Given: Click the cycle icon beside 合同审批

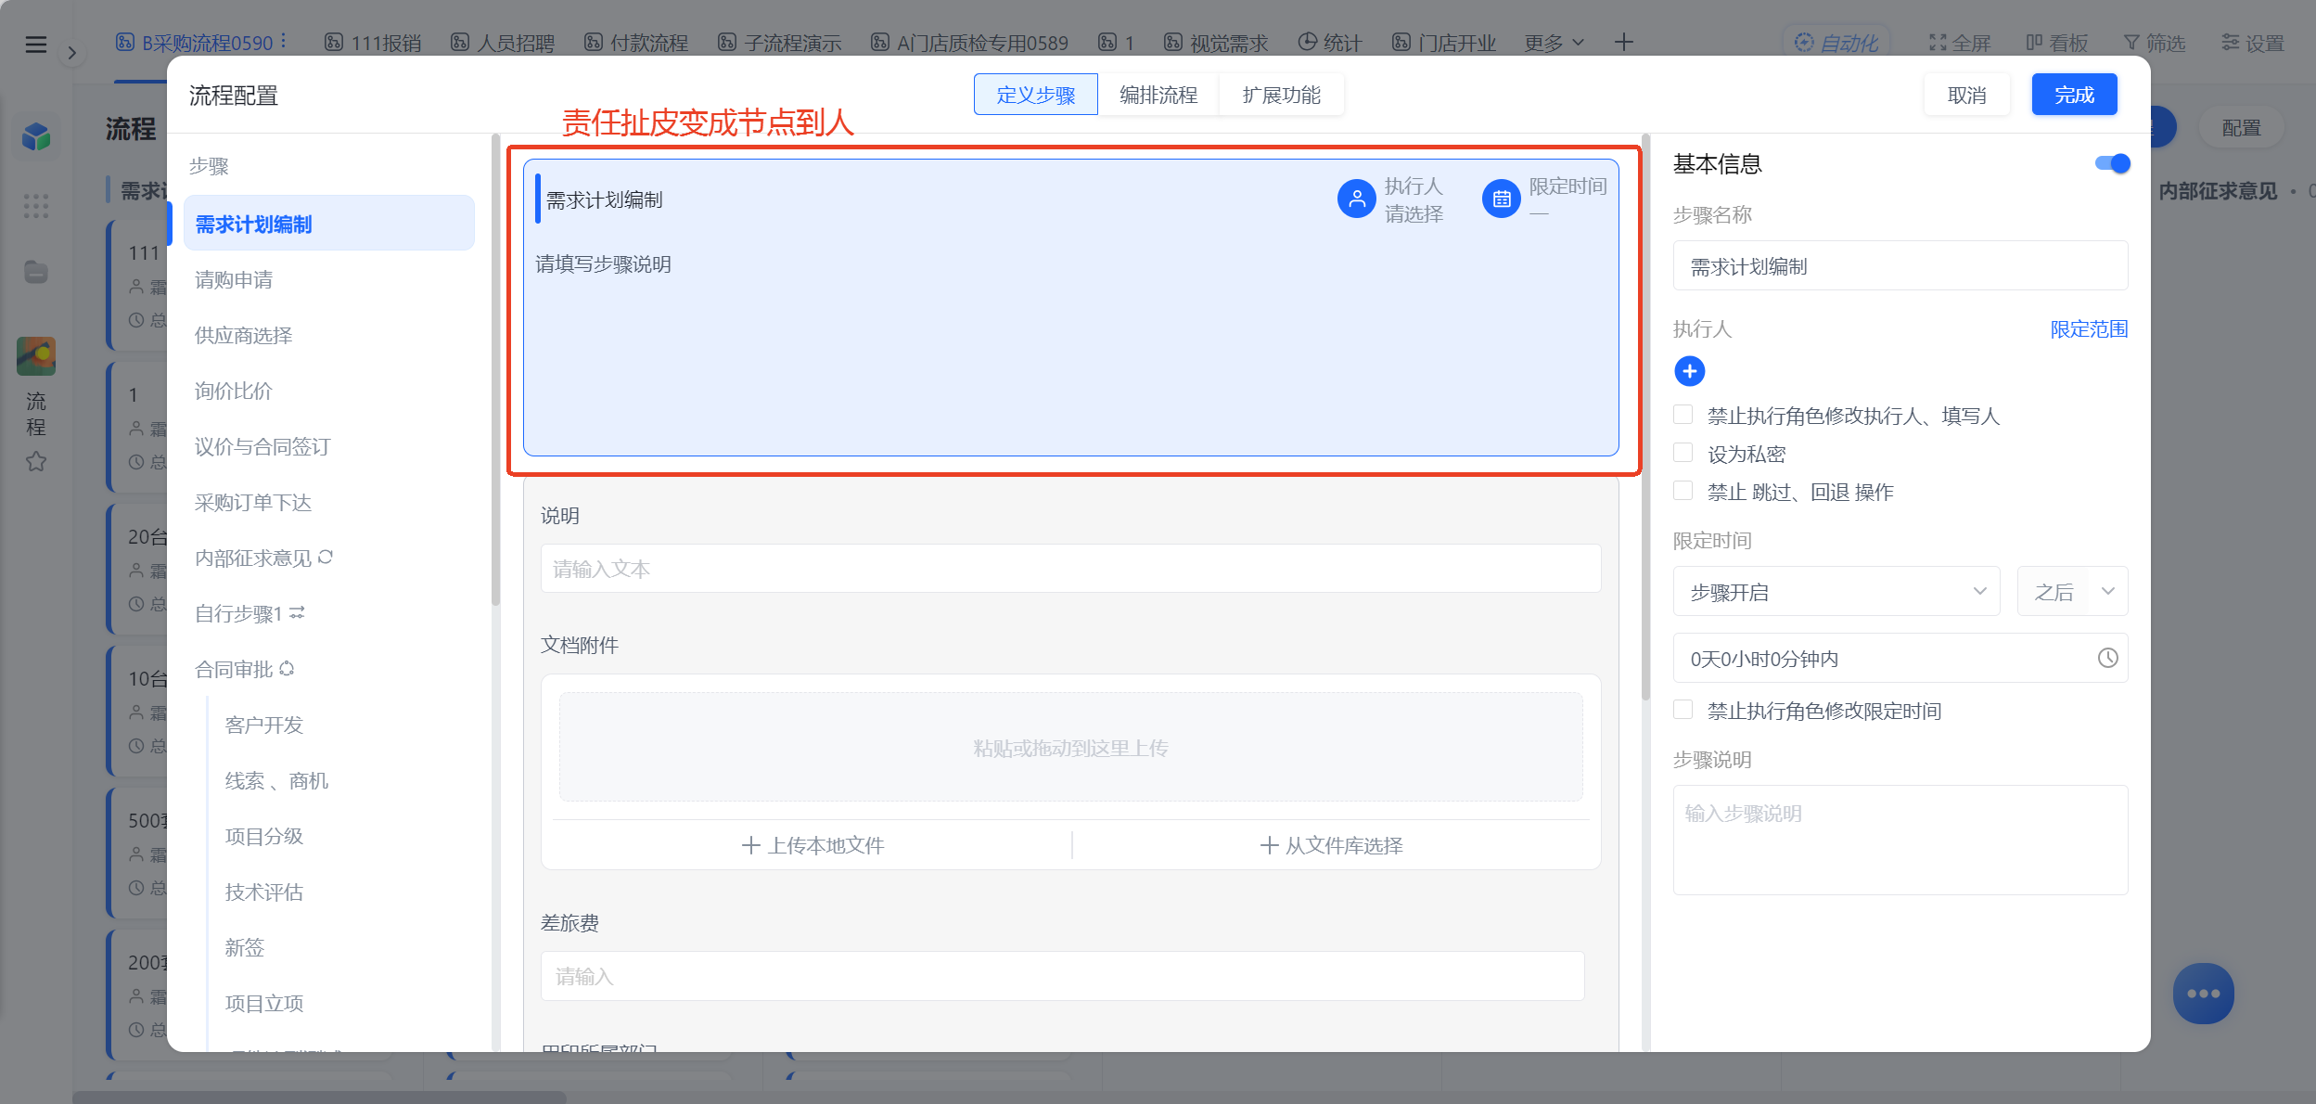Looking at the screenshot, I should (x=287, y=669).
